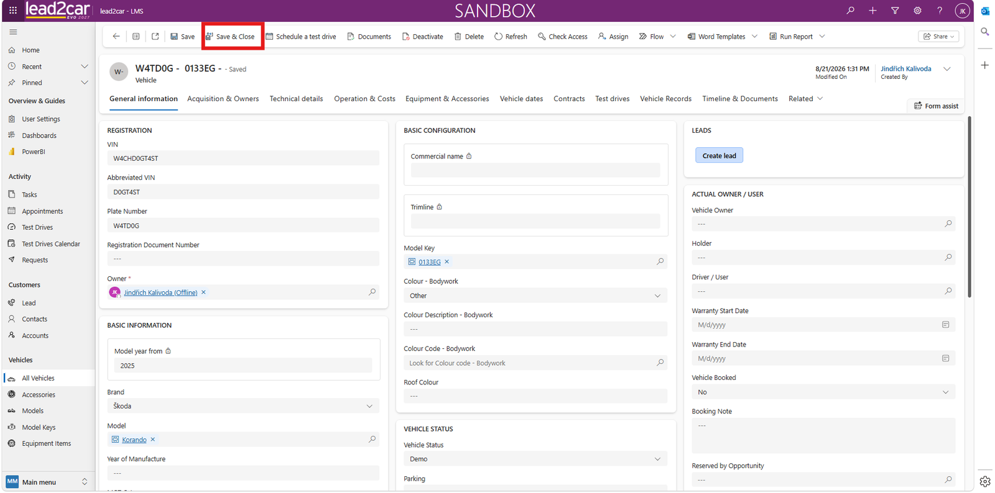Click the search magnifier in the purple header
The image size is (995, 493).
[850, 11]
